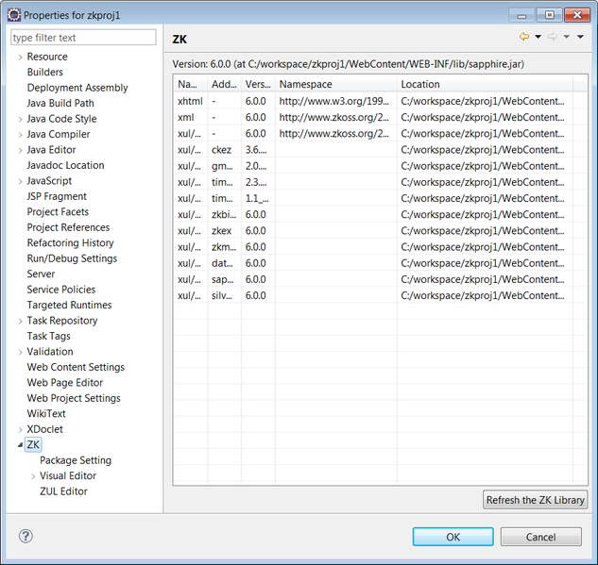
Task: Select Project Facets
Action: point(58,211)
